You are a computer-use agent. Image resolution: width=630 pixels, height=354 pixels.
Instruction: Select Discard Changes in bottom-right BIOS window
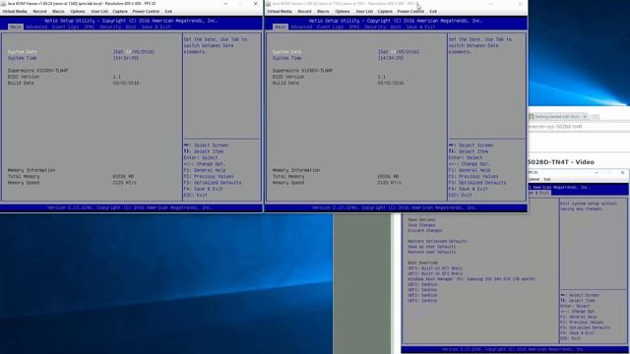point(424,231)
